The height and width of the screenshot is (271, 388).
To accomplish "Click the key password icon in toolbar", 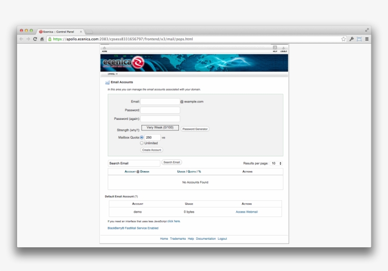I will (x=352, y=39).
